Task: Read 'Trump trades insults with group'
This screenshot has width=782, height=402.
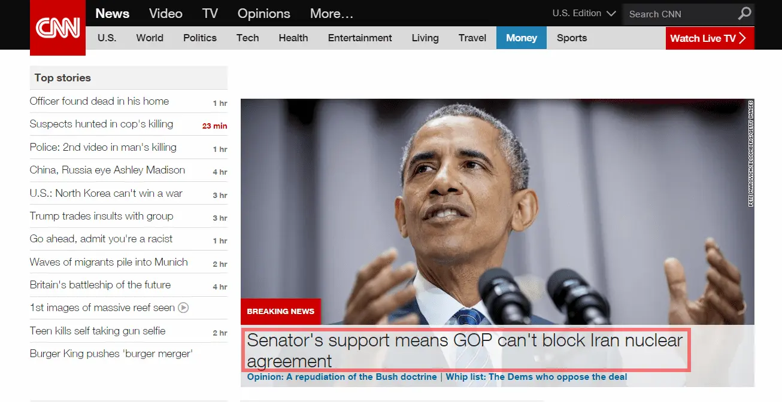Action: [102, 216]
